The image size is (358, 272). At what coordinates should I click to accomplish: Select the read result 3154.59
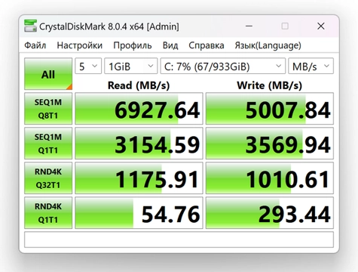[x=139, y=144]
